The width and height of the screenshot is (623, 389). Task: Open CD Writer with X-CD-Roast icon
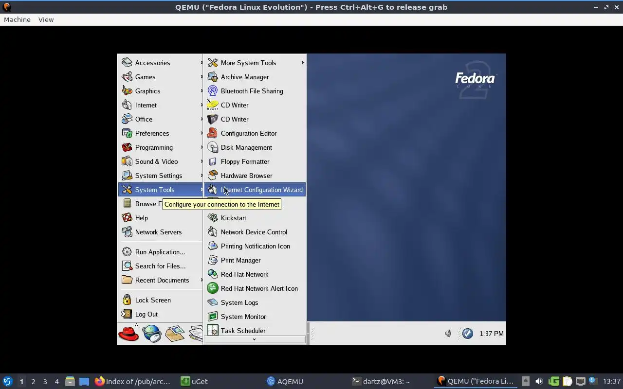coord(213,105)
